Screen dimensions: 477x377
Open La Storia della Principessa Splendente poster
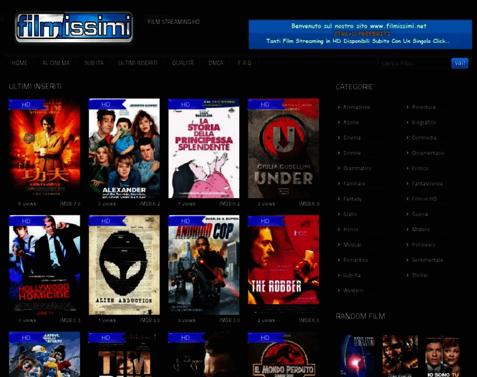pos(203,148)
